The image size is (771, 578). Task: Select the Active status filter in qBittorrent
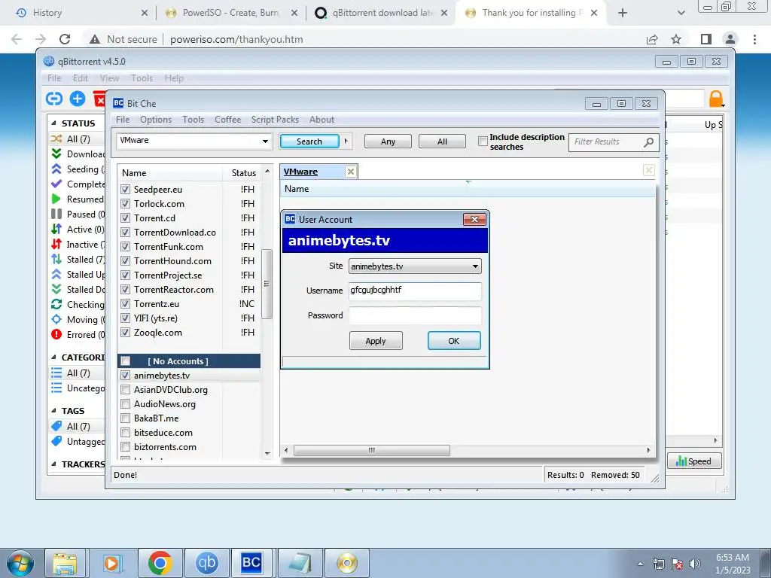(x=78, y=230)
